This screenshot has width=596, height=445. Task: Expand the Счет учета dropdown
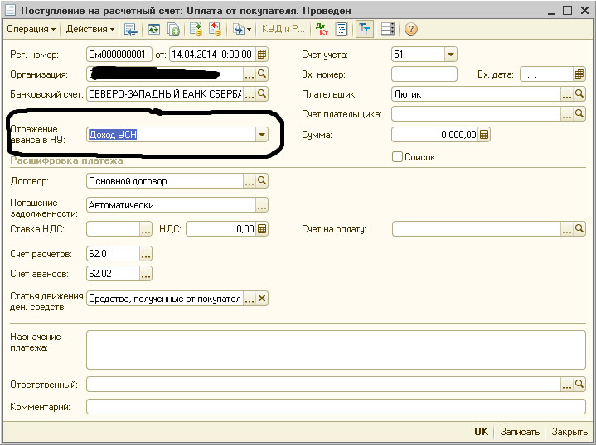tap(450, 55)
